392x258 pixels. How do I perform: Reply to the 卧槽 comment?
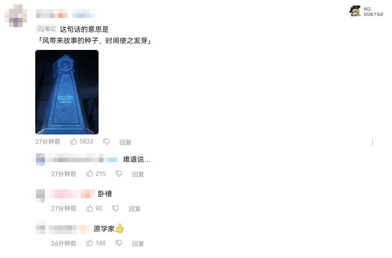click(135, 209)
